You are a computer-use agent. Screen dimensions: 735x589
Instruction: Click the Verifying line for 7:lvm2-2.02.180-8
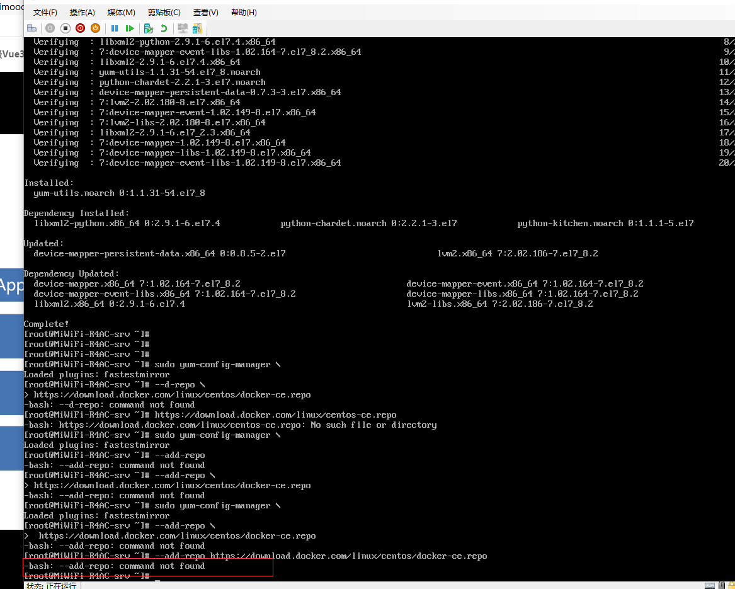pyautogui.click(x=137, y=102)
